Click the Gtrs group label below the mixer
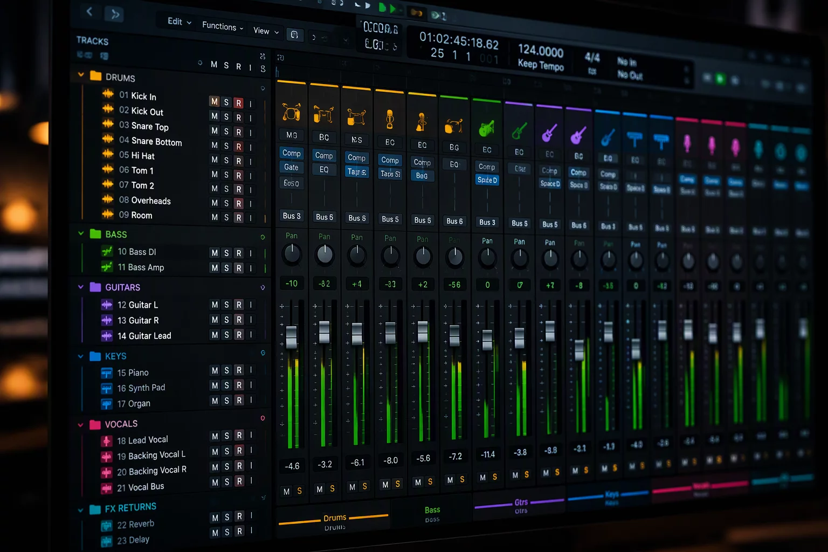The image size is (828, 552). coord(521,502)
